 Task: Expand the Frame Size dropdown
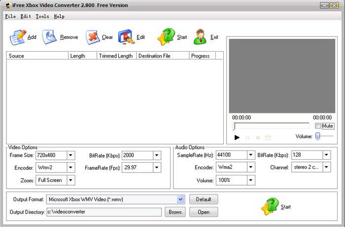coord(70,155)
